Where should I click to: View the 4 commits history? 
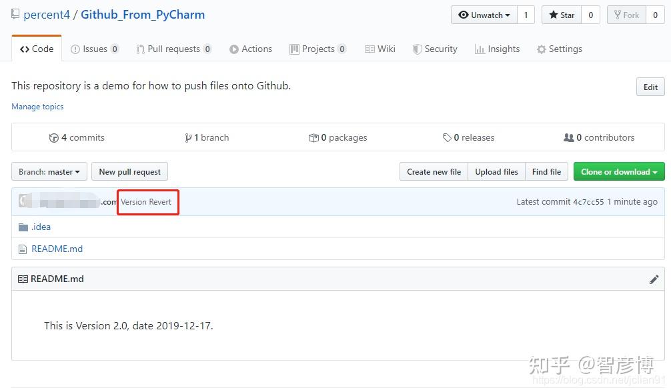[77, 137]
